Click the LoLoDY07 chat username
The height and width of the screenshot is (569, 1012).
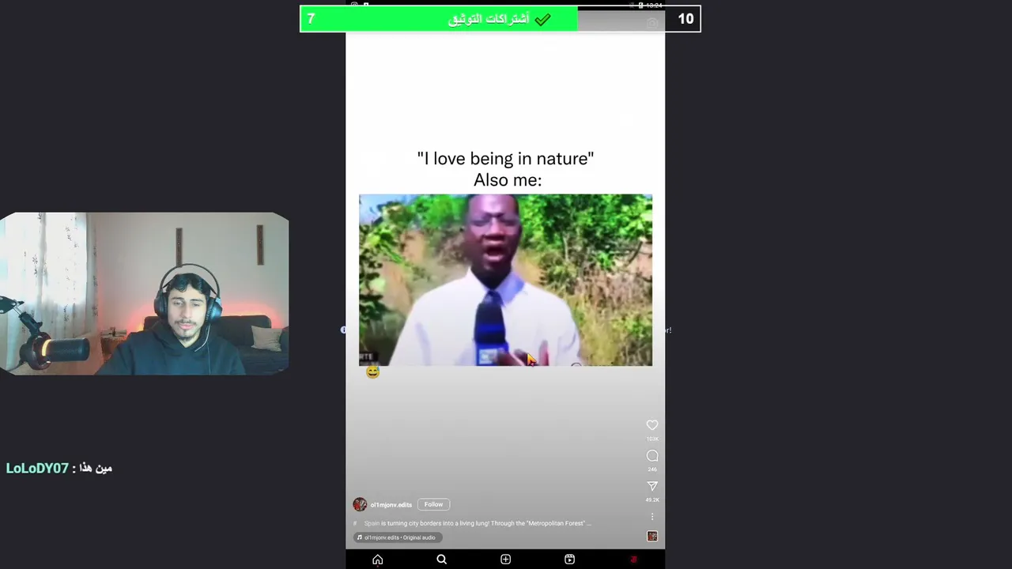[37, 469]
